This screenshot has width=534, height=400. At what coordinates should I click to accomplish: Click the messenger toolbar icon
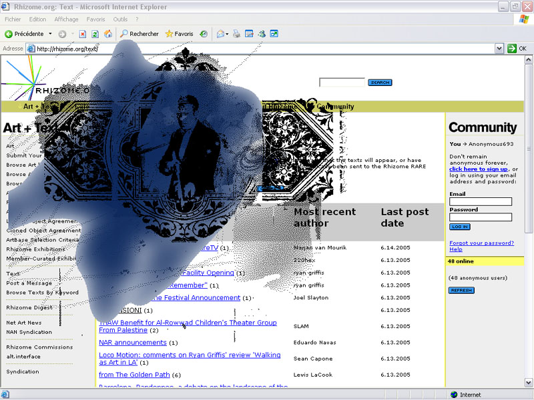click(x=262, y=34)
